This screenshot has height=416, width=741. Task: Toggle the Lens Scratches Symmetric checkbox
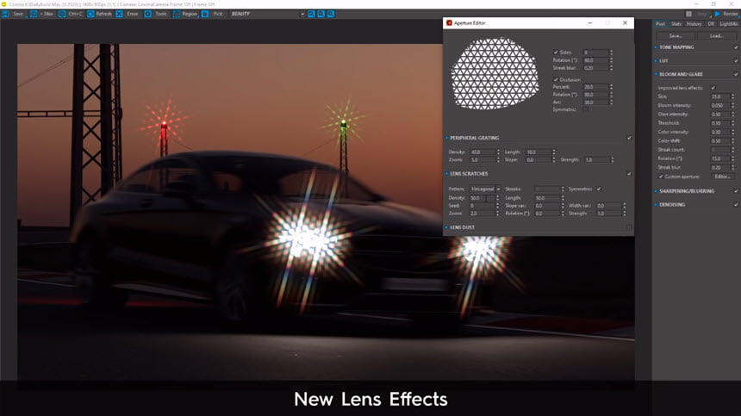click(599, 189)
